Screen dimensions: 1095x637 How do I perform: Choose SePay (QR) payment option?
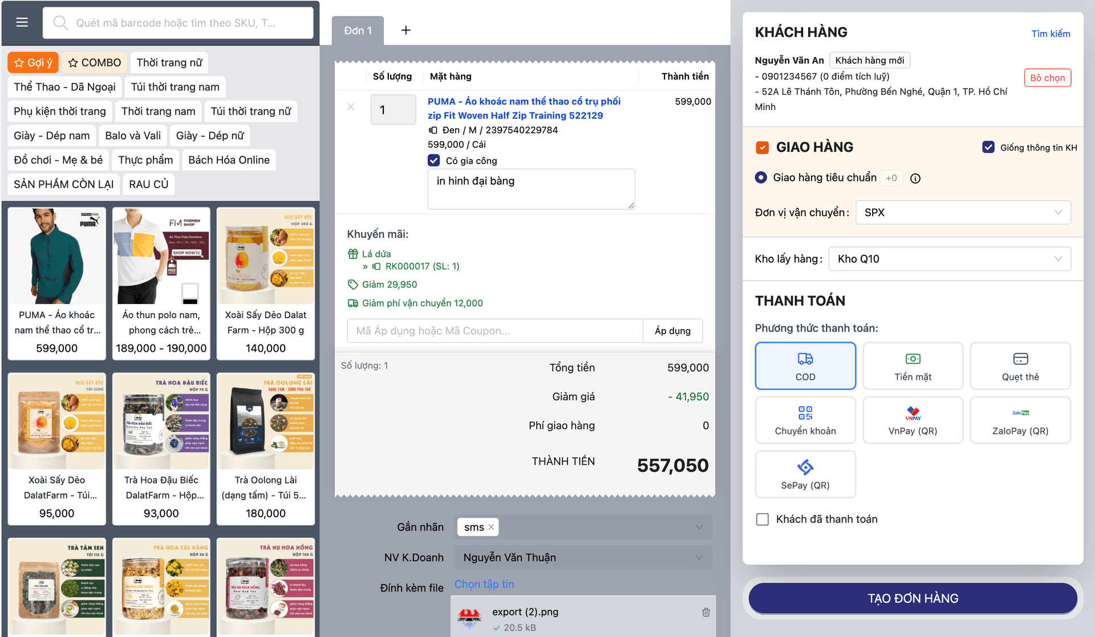805,474
